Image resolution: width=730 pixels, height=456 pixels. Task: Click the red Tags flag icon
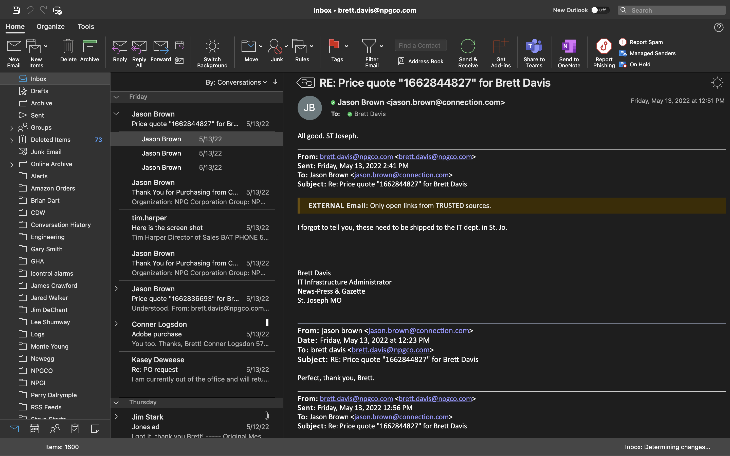point(334,46)
